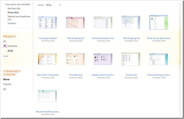
Task: Select Medical and healthcare lists category
Action: click(19, 18)
